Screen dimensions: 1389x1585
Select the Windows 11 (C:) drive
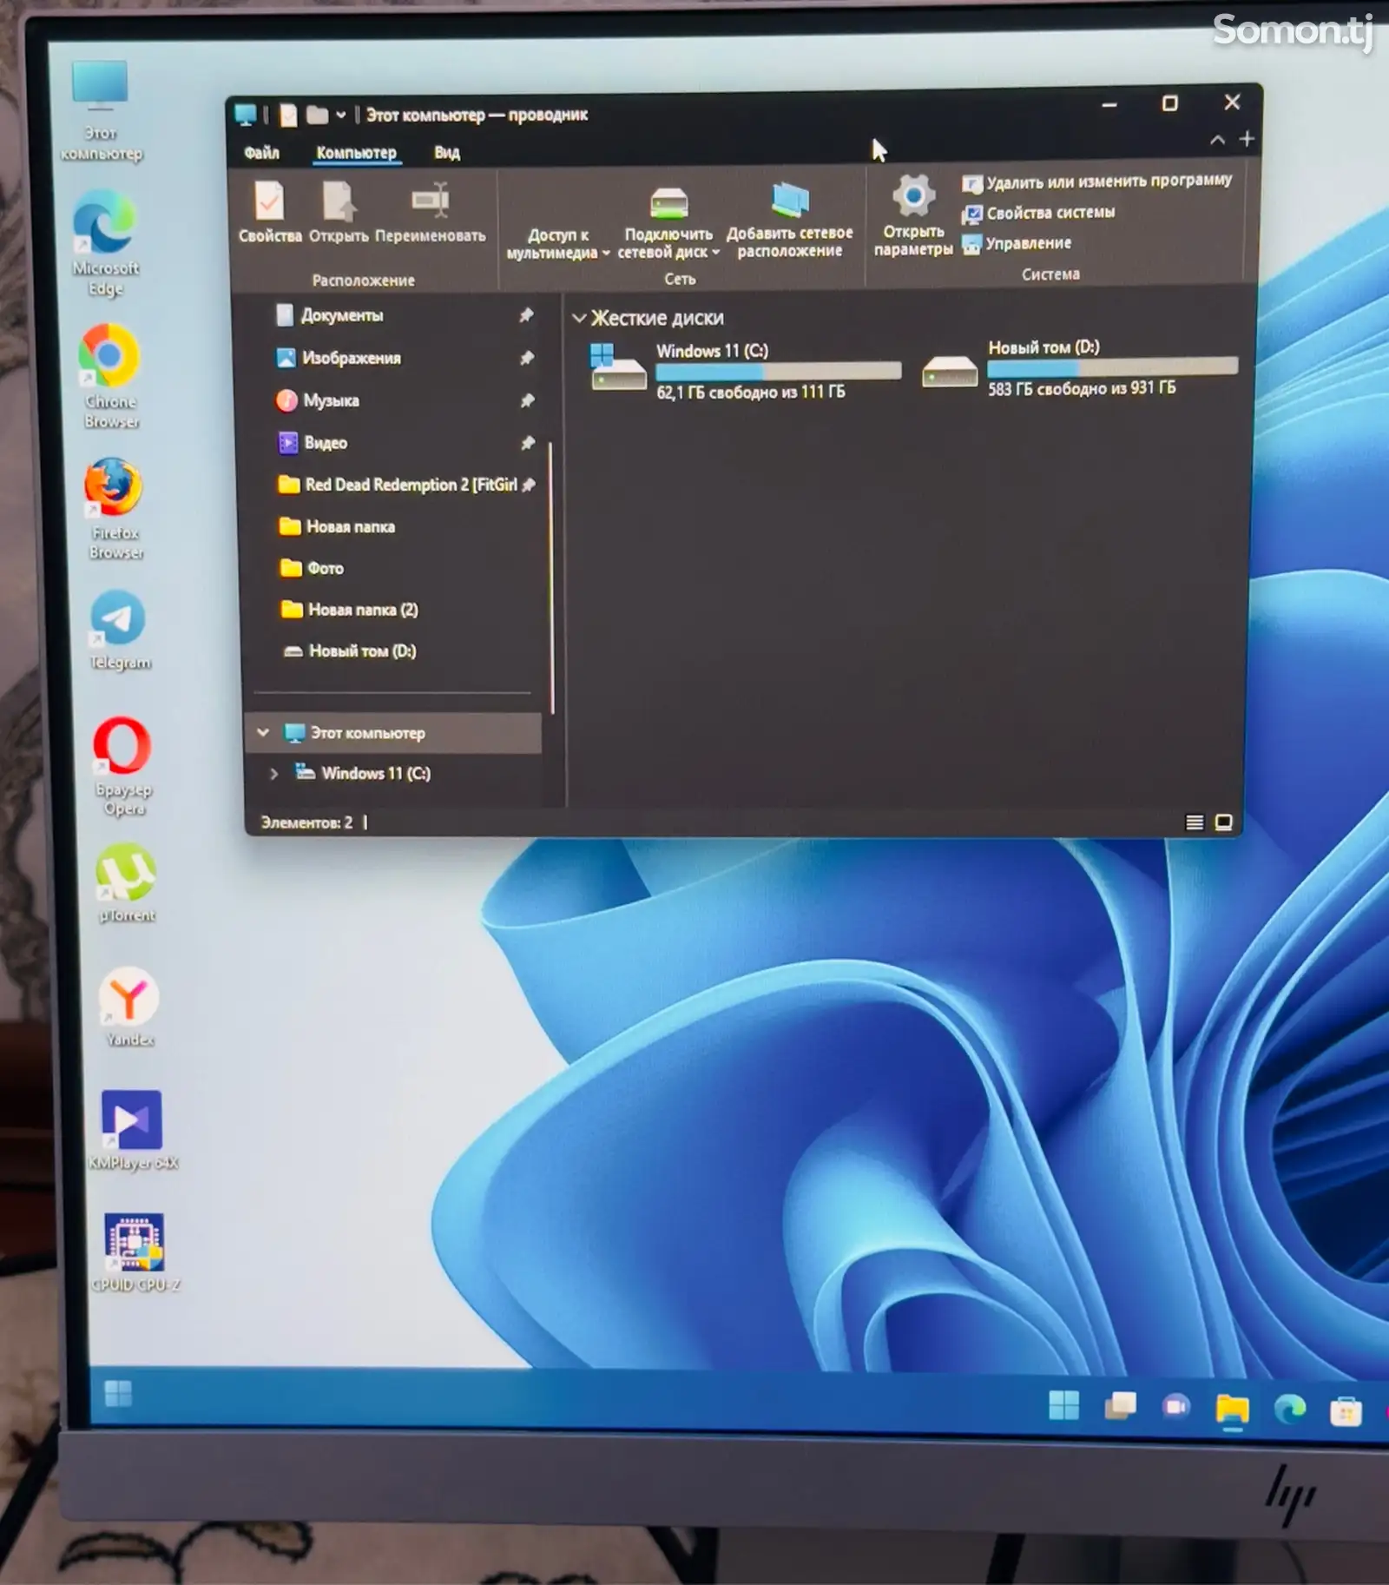744,371
